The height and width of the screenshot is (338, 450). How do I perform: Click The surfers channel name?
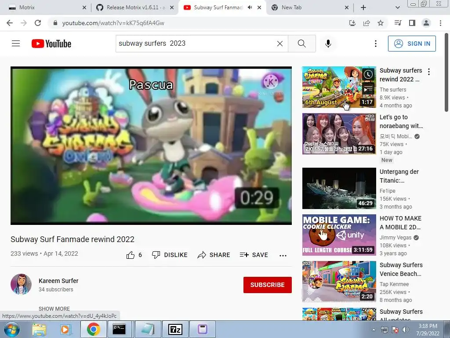click(x=392, y=90)
